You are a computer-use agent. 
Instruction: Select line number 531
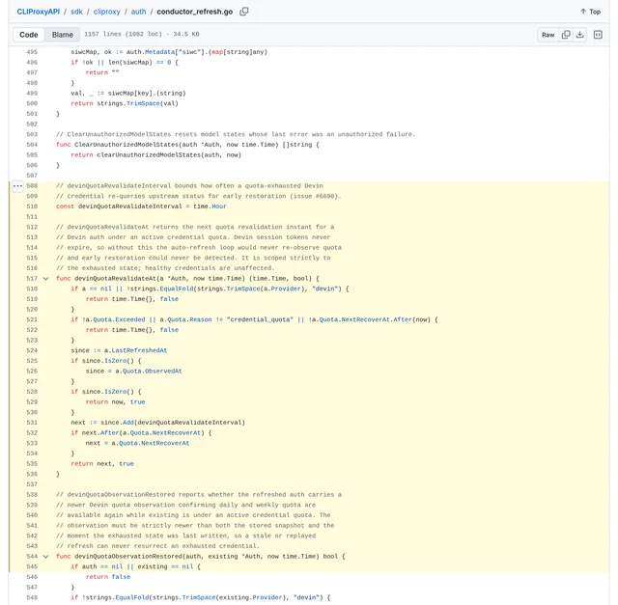[x=32, y=423]
